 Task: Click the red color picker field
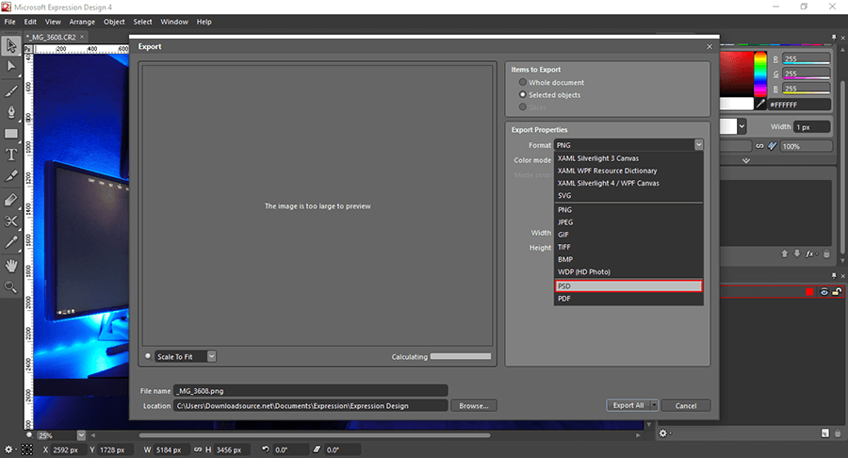tap(736, 74)
